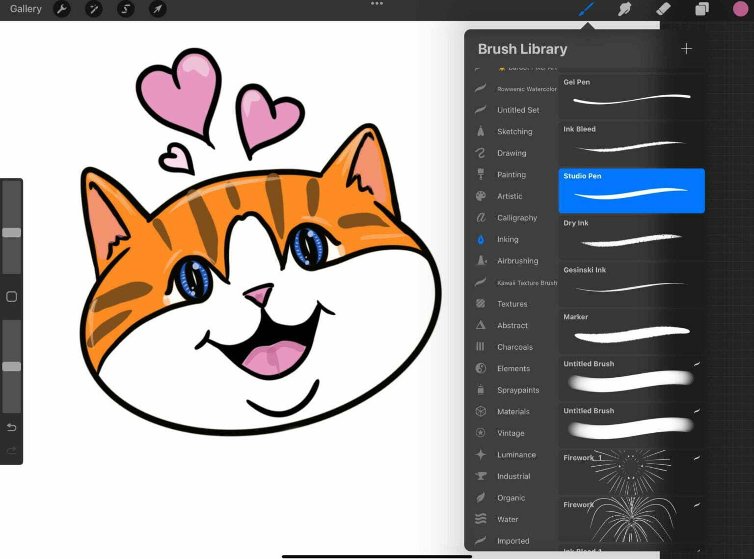Screen dimensions: 754x559
Task: Select the Smudge tool
Action: (624, 9)
